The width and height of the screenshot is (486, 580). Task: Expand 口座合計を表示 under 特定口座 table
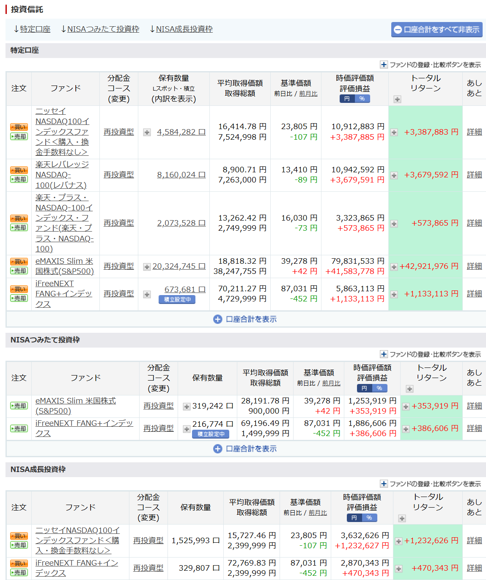point(245,319)
